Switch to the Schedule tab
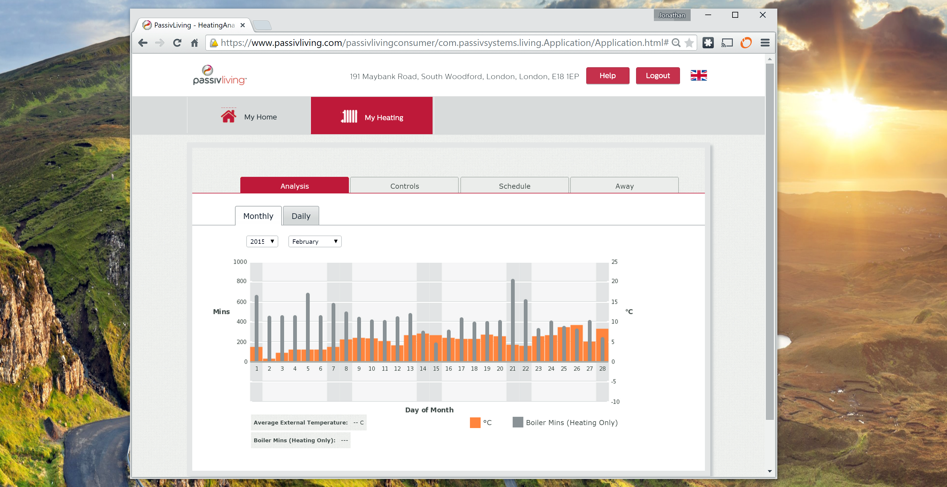 pyautogui.click(x=514, y=186)
